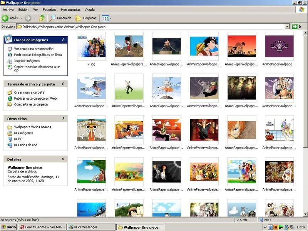Open Mis sitios de red
Viewport: 308px width, 231px height.
pyautogui.click(x=25, y=145)
